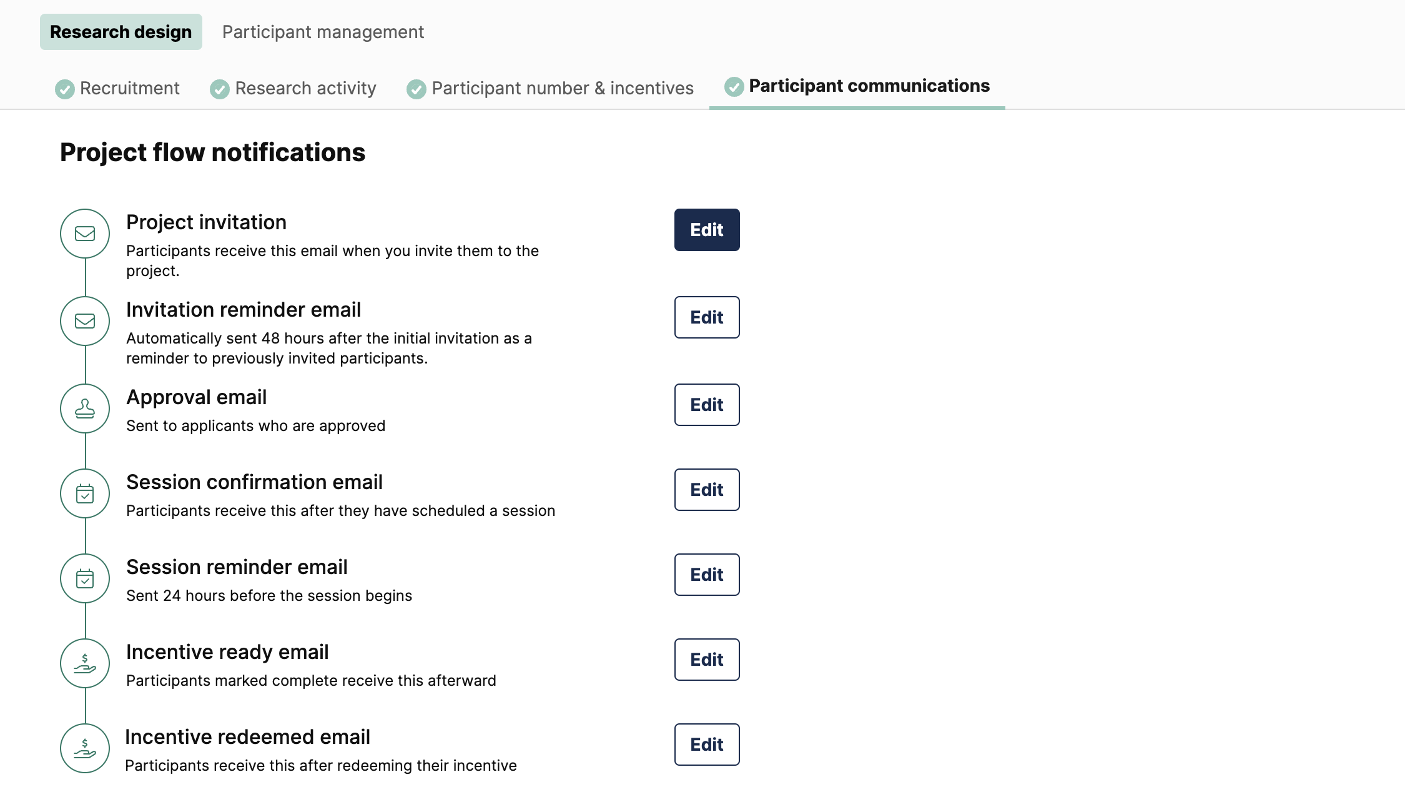
Task: Click the Invitation reminder email envelope icon
Action: [x=85, y=321]
